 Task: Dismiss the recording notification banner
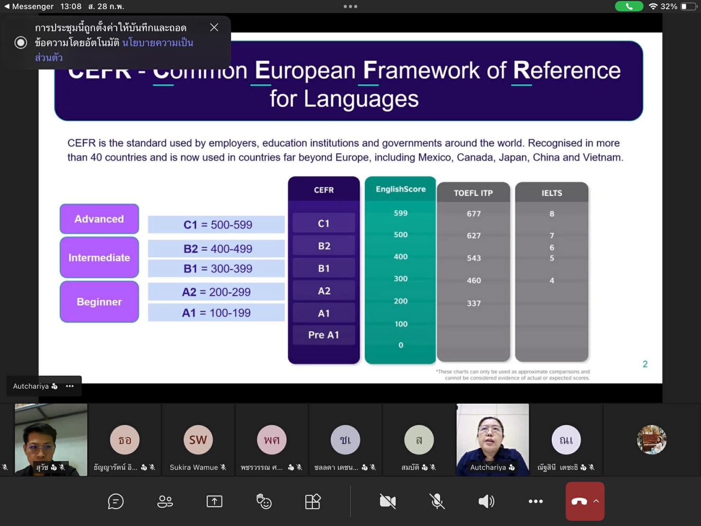pos(214,28)
